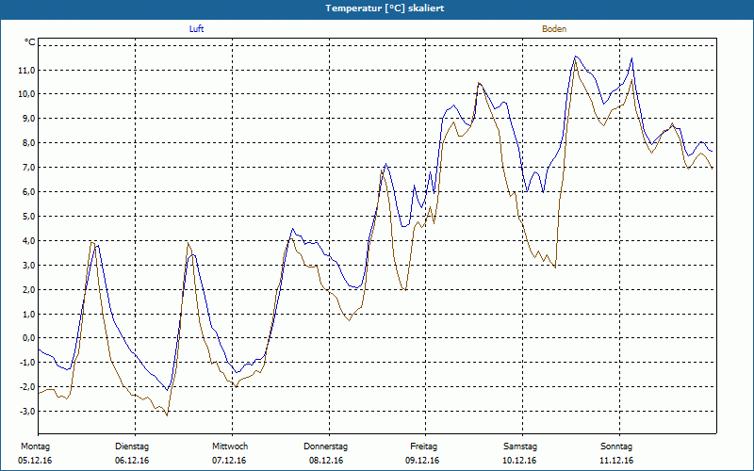The width and height of the screenshot is (754, 471).
Task: Select the Samstag day label
Action: (x=520, y=447)
